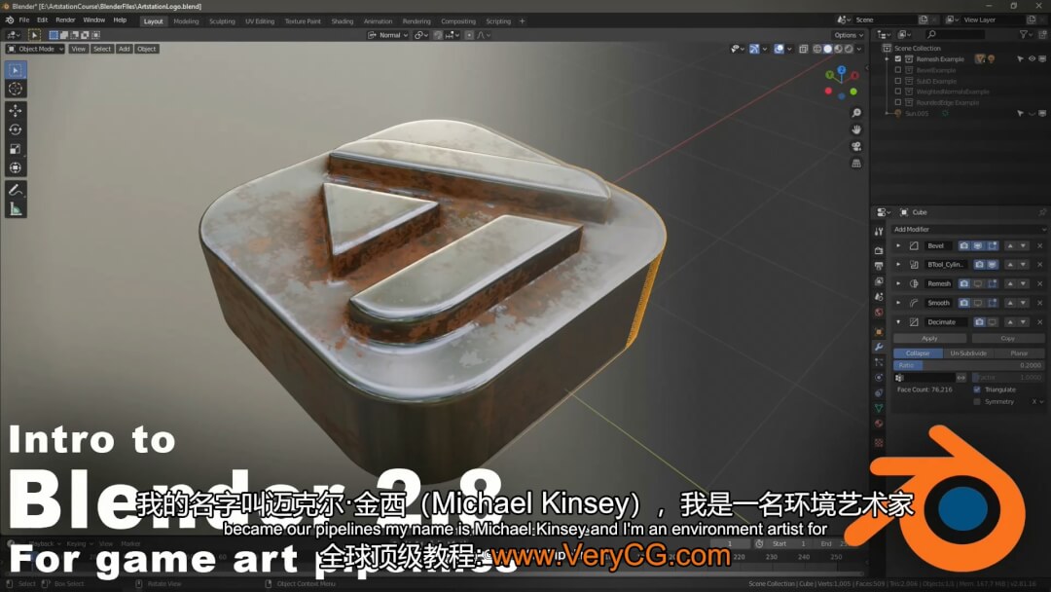1051x592 pixels.
Task: Toggle Remesh modifier viewport display icon
Action: 978,283
